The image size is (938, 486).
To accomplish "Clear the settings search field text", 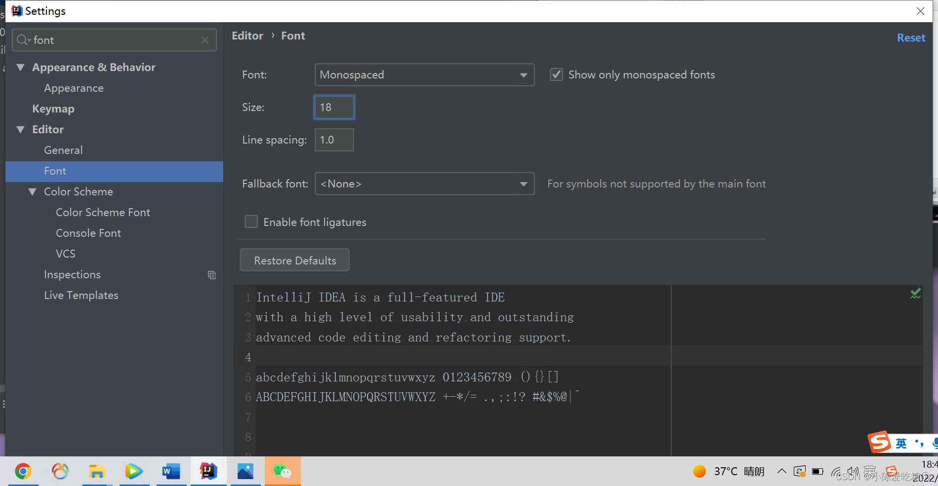I will click(205, 40).
